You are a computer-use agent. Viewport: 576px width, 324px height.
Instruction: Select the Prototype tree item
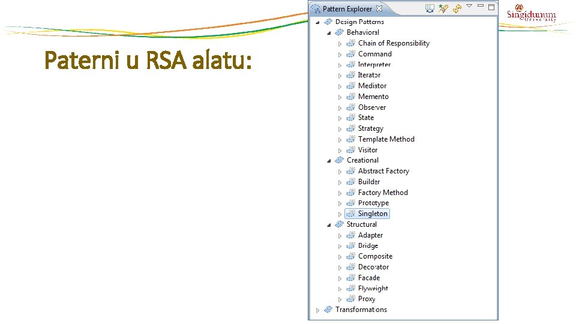click(373, 203)
